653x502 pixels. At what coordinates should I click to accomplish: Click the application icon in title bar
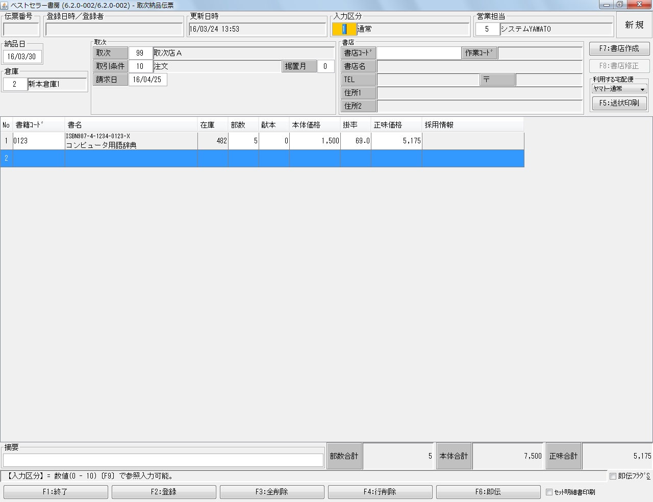coord(5,5)
